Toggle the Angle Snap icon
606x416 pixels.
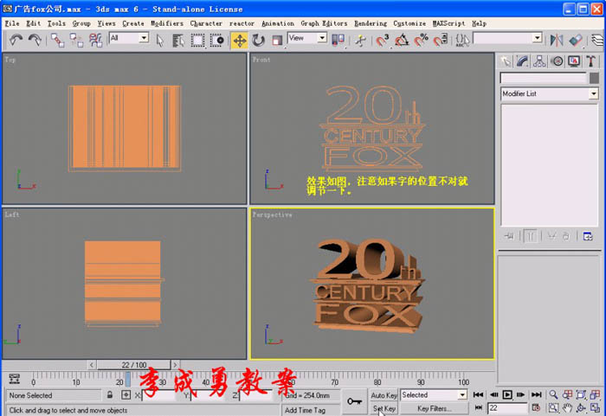(x=402, y=40)
